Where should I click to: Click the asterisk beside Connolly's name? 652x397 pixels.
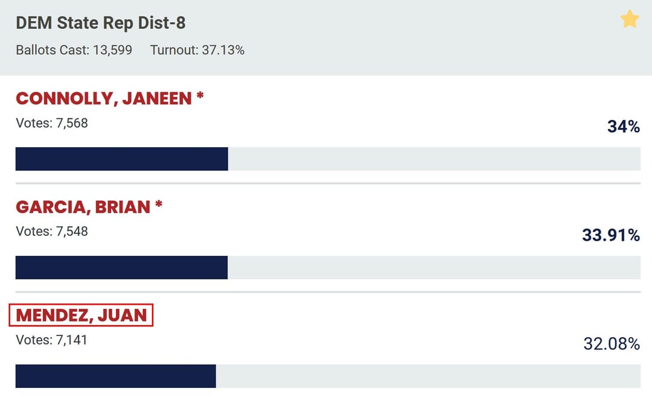(x=200, y=97)
